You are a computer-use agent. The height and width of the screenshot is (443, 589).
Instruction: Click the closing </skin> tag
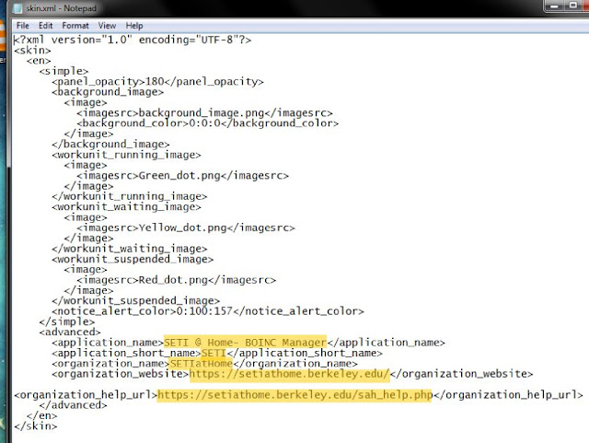35,426
